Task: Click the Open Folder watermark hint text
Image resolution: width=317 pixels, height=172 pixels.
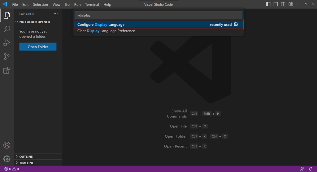Action: (x=176, y=136)
